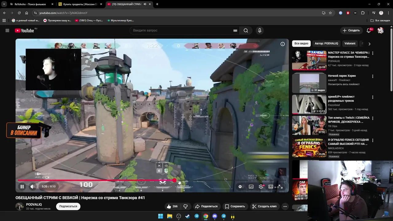Toggle autoplay switch in the player
The height and width of the screenshot is (221, 393).
(x=240, y=186)
